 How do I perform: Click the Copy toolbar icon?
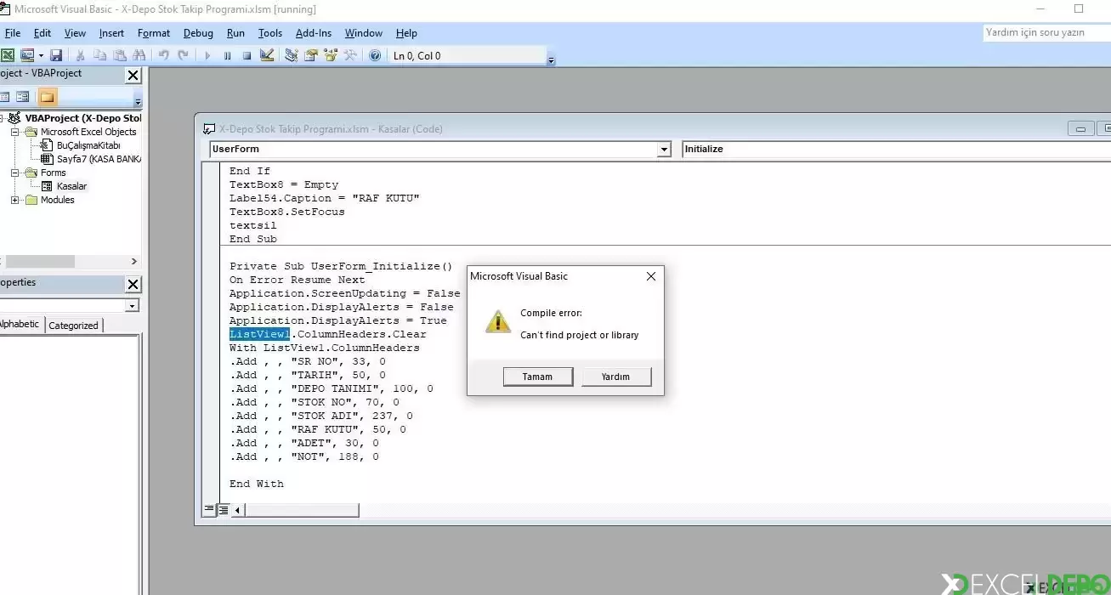[99, 55]
